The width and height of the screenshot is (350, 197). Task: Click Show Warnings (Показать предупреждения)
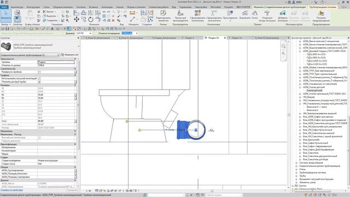pos(321,16)
